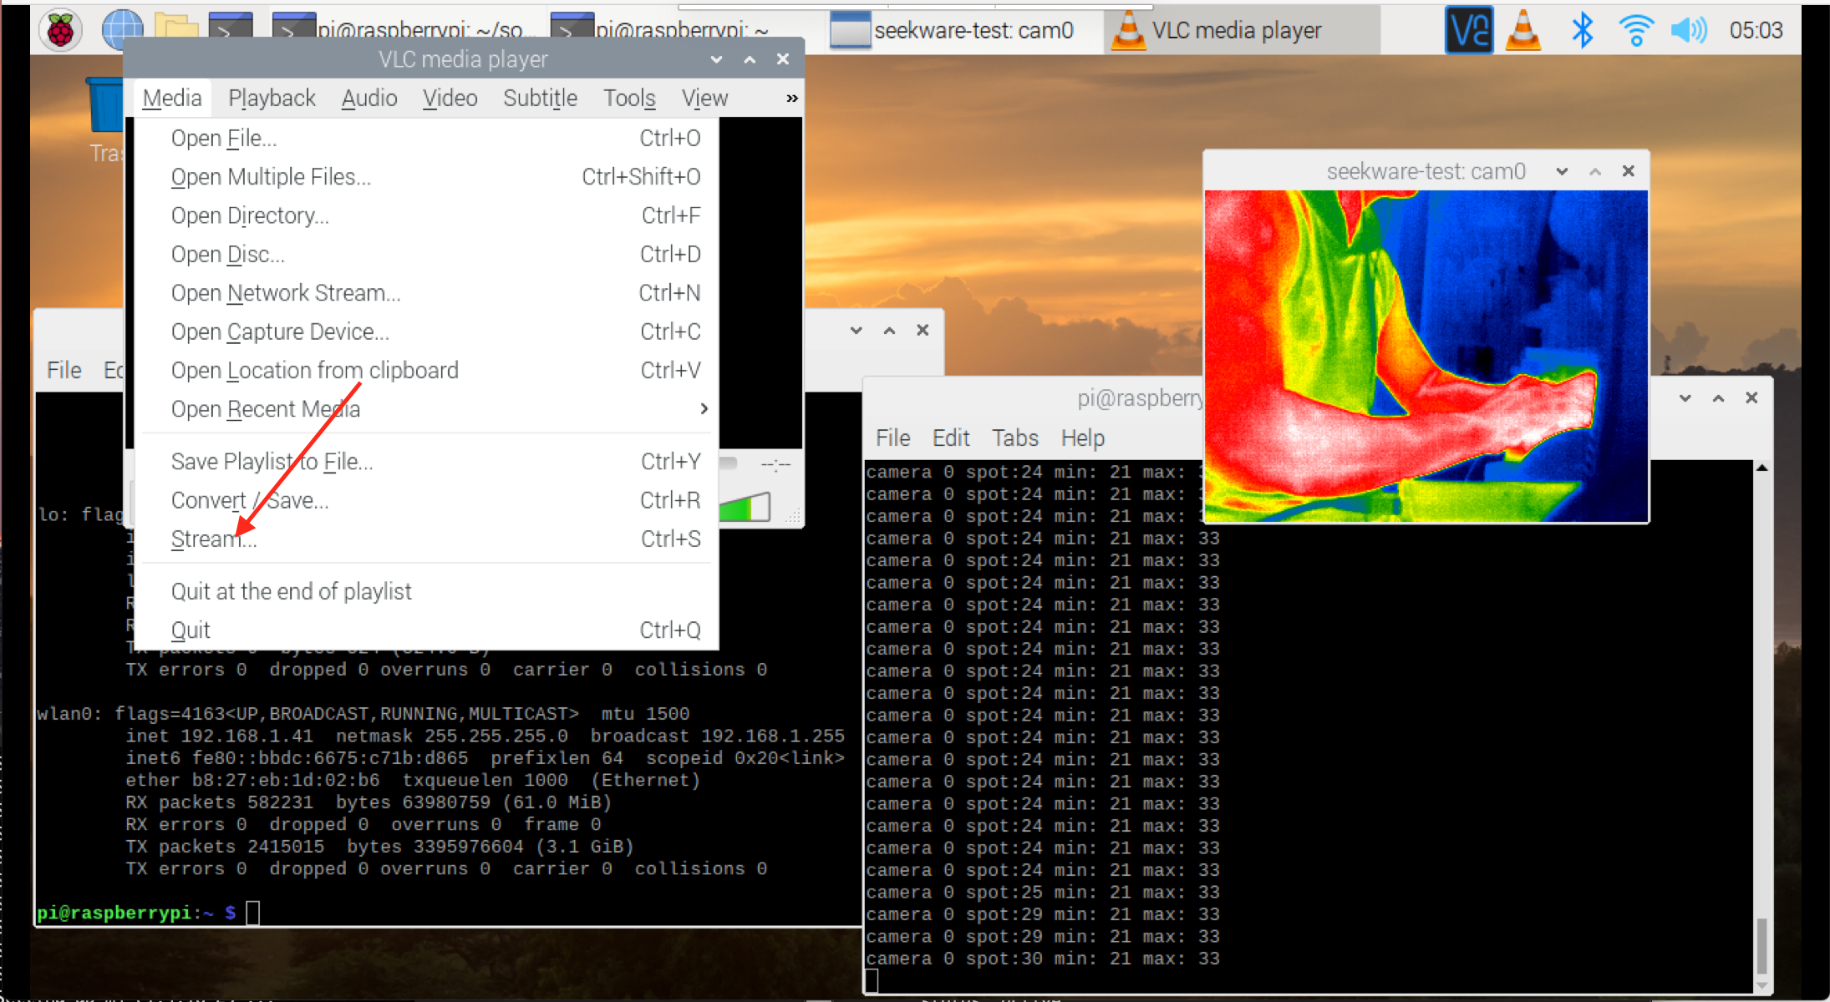1830x1002 pixels.
Task: Show more VLC menus with the overflow chevron
Action: click(x=791, y=99)
